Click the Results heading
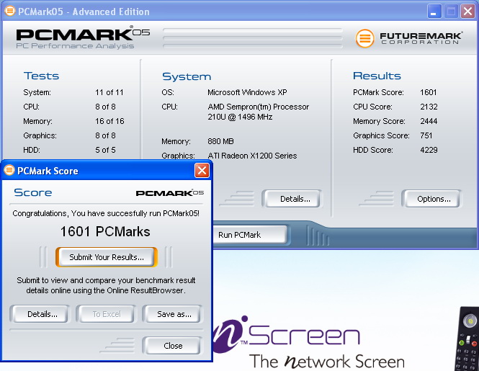 [x=377, y=76]
